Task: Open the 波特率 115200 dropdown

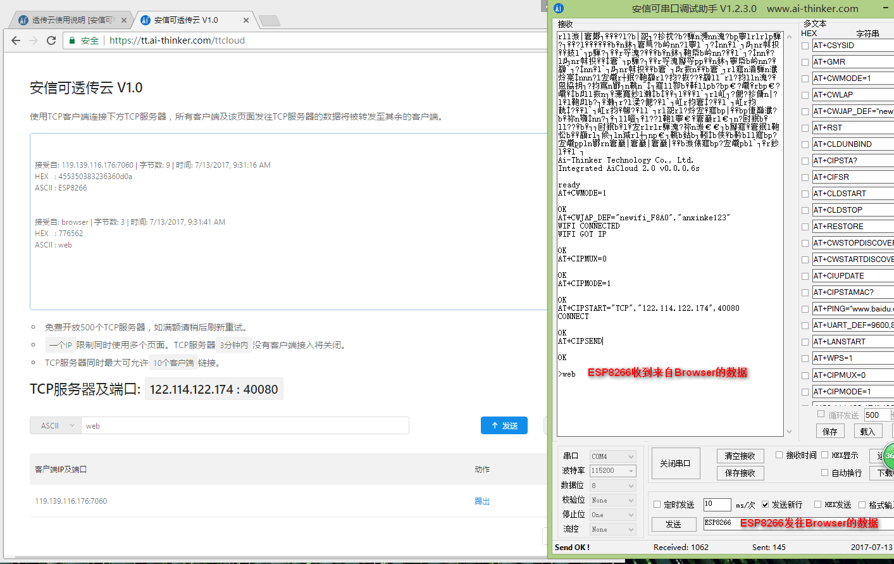Action: pyautogui.click(x=612, y=471)
